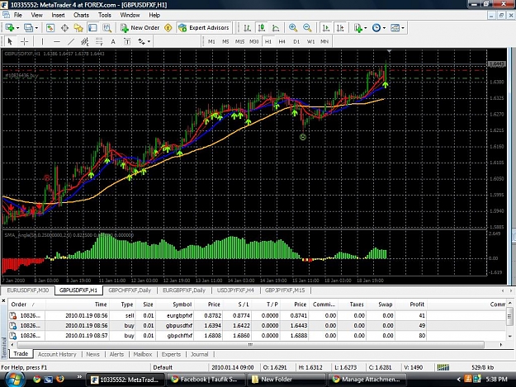Open Firefox from quick launch
This screenshot has width=516, height=387.
click(60, 380)
